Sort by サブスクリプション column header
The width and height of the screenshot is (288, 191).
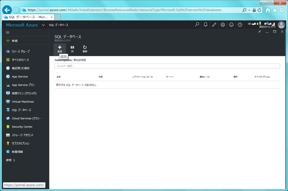(262, 77)
